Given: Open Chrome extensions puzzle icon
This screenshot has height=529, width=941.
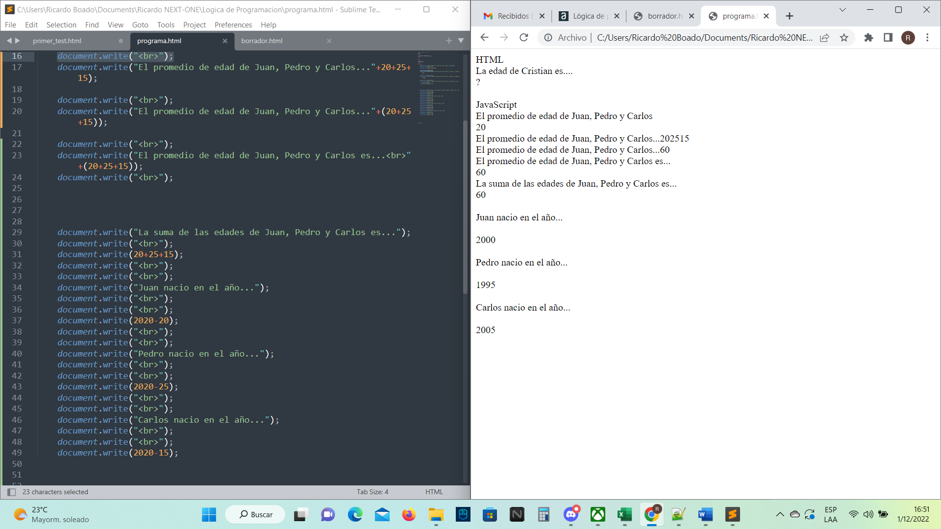Looking at the screenshot, I should coord(868,38).
